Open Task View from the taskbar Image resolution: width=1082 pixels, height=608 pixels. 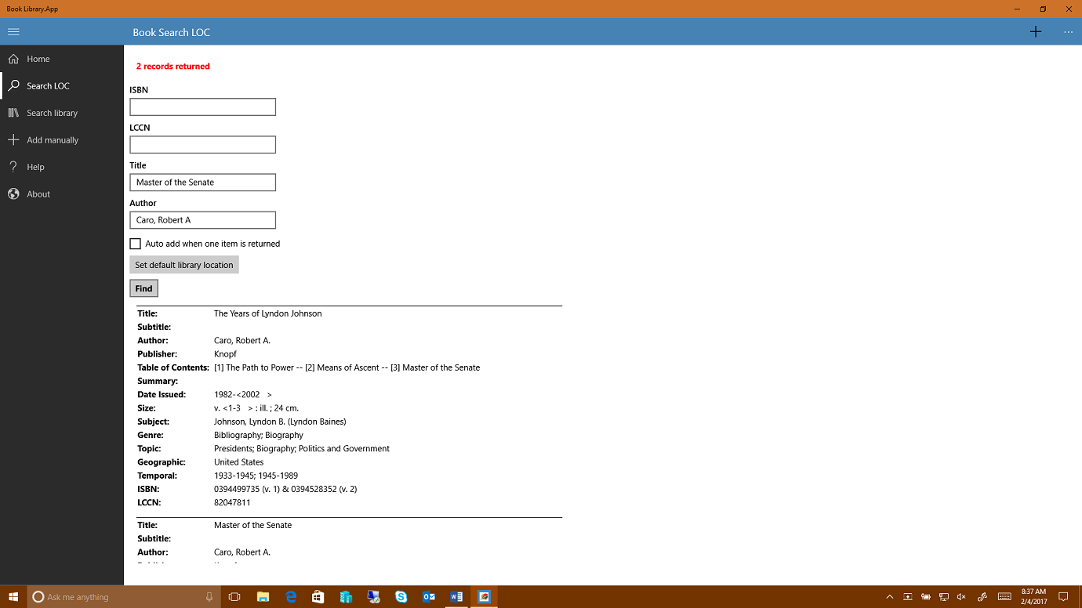point(234,597)
